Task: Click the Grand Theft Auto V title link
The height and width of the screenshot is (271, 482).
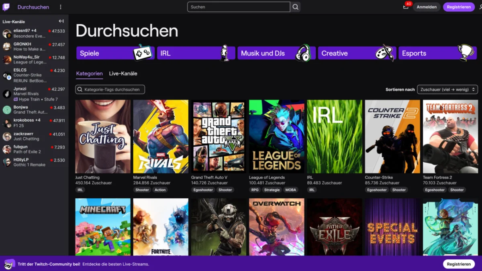Action: coord(209,177)
